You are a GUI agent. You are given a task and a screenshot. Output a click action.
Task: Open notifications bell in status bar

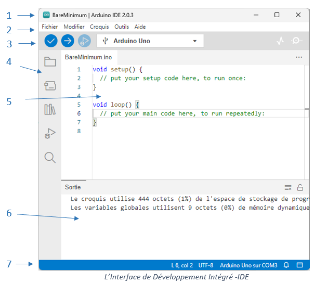point(286,265)
